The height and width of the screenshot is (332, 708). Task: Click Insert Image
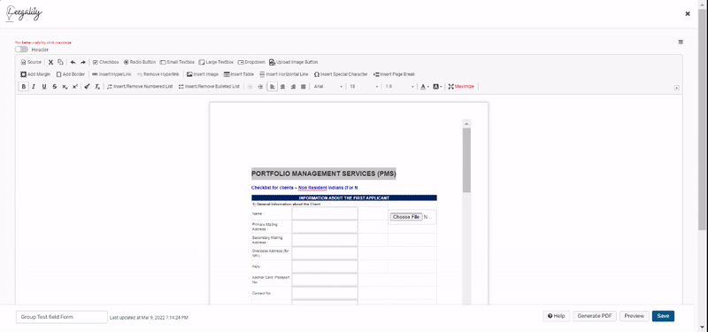pos(203,74)
